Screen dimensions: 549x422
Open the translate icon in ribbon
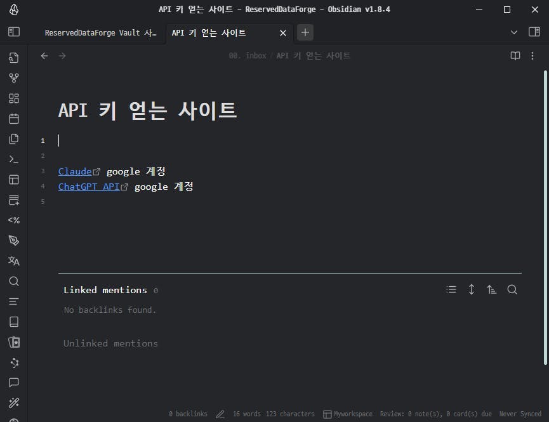(x=14, y=261)
